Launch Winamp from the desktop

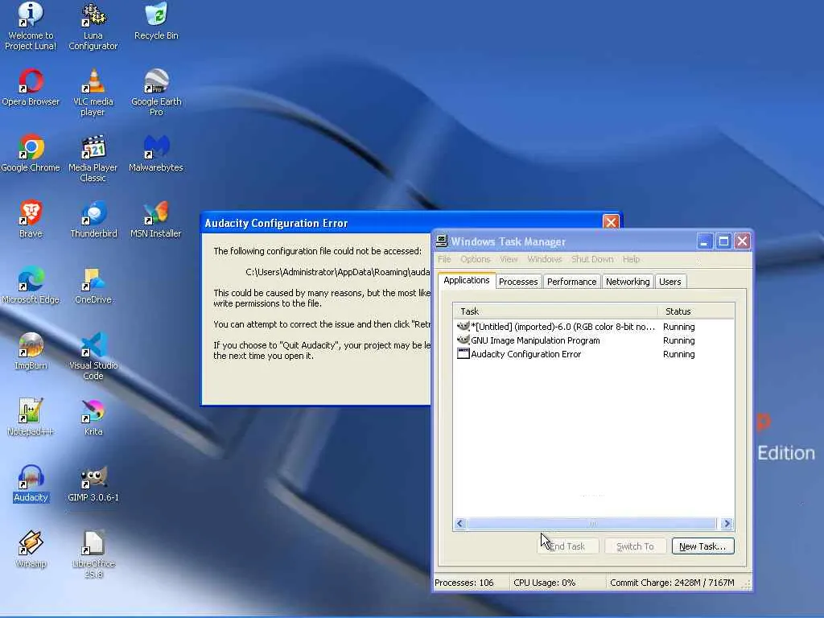tap(31, 549)
